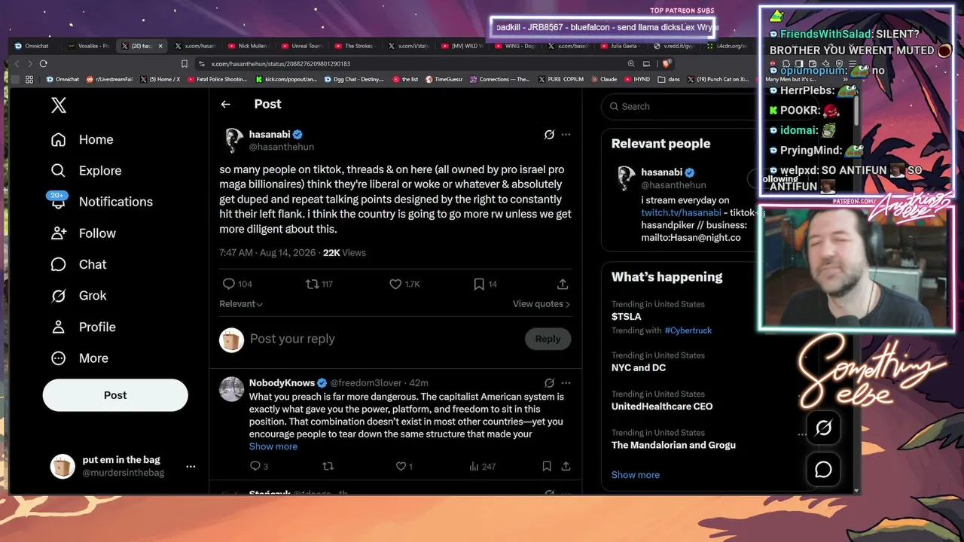Bookmark the NobodyKnows comment
964x542 pixels.
click(547, 467)
